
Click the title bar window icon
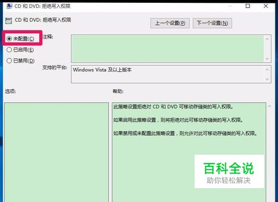[x=9, y=6]
